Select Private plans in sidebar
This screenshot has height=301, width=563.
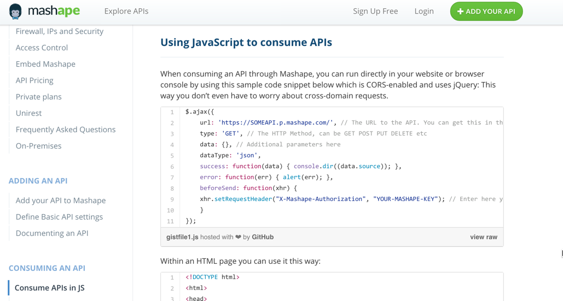[x=38, y=97]
